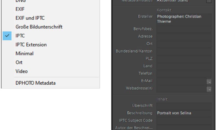This screenshot has height=130, width=216.
Task: Click the PLZ input field
Action: 184,59
